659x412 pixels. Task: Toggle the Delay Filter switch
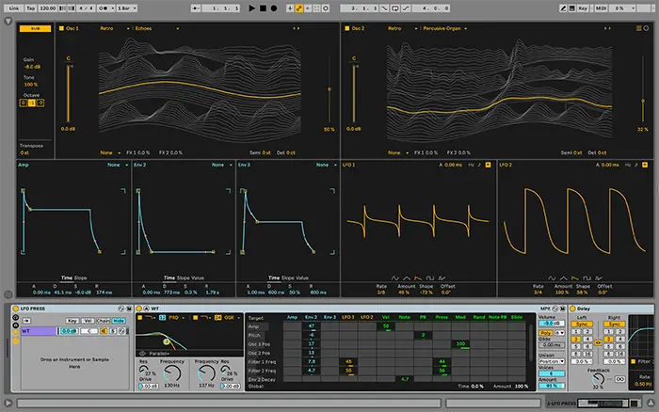(634, 361)
